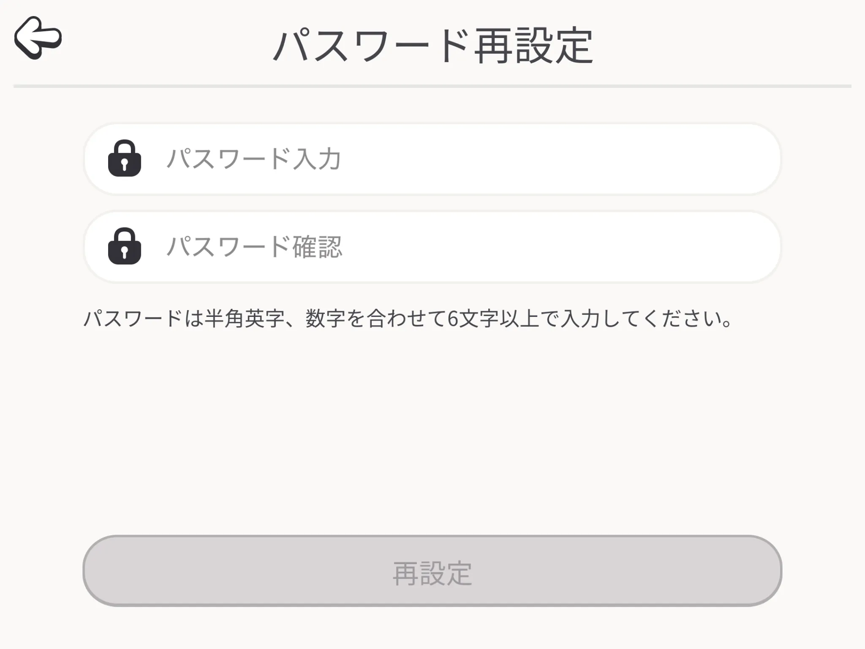Click the word 半角英字 in the hint
This screenshot has height=649, width=865.
click(x=245, y=318)
